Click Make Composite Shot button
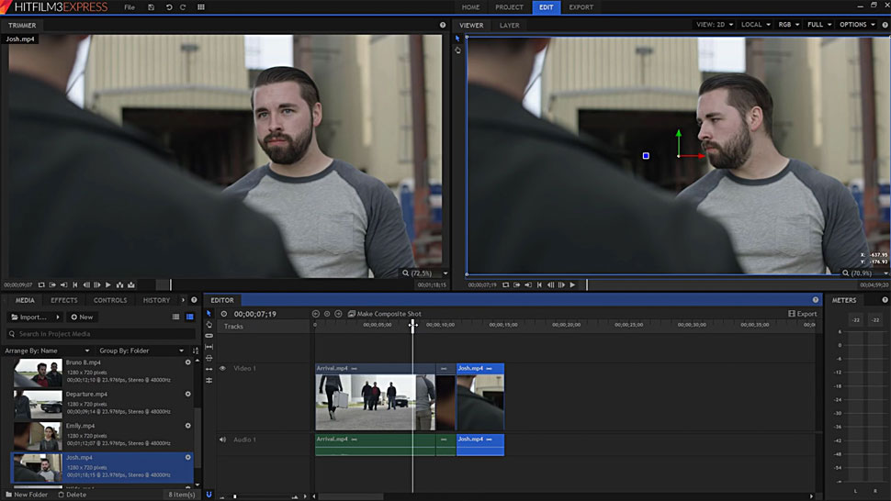The image size is (891, 501). tap(384, 314)
